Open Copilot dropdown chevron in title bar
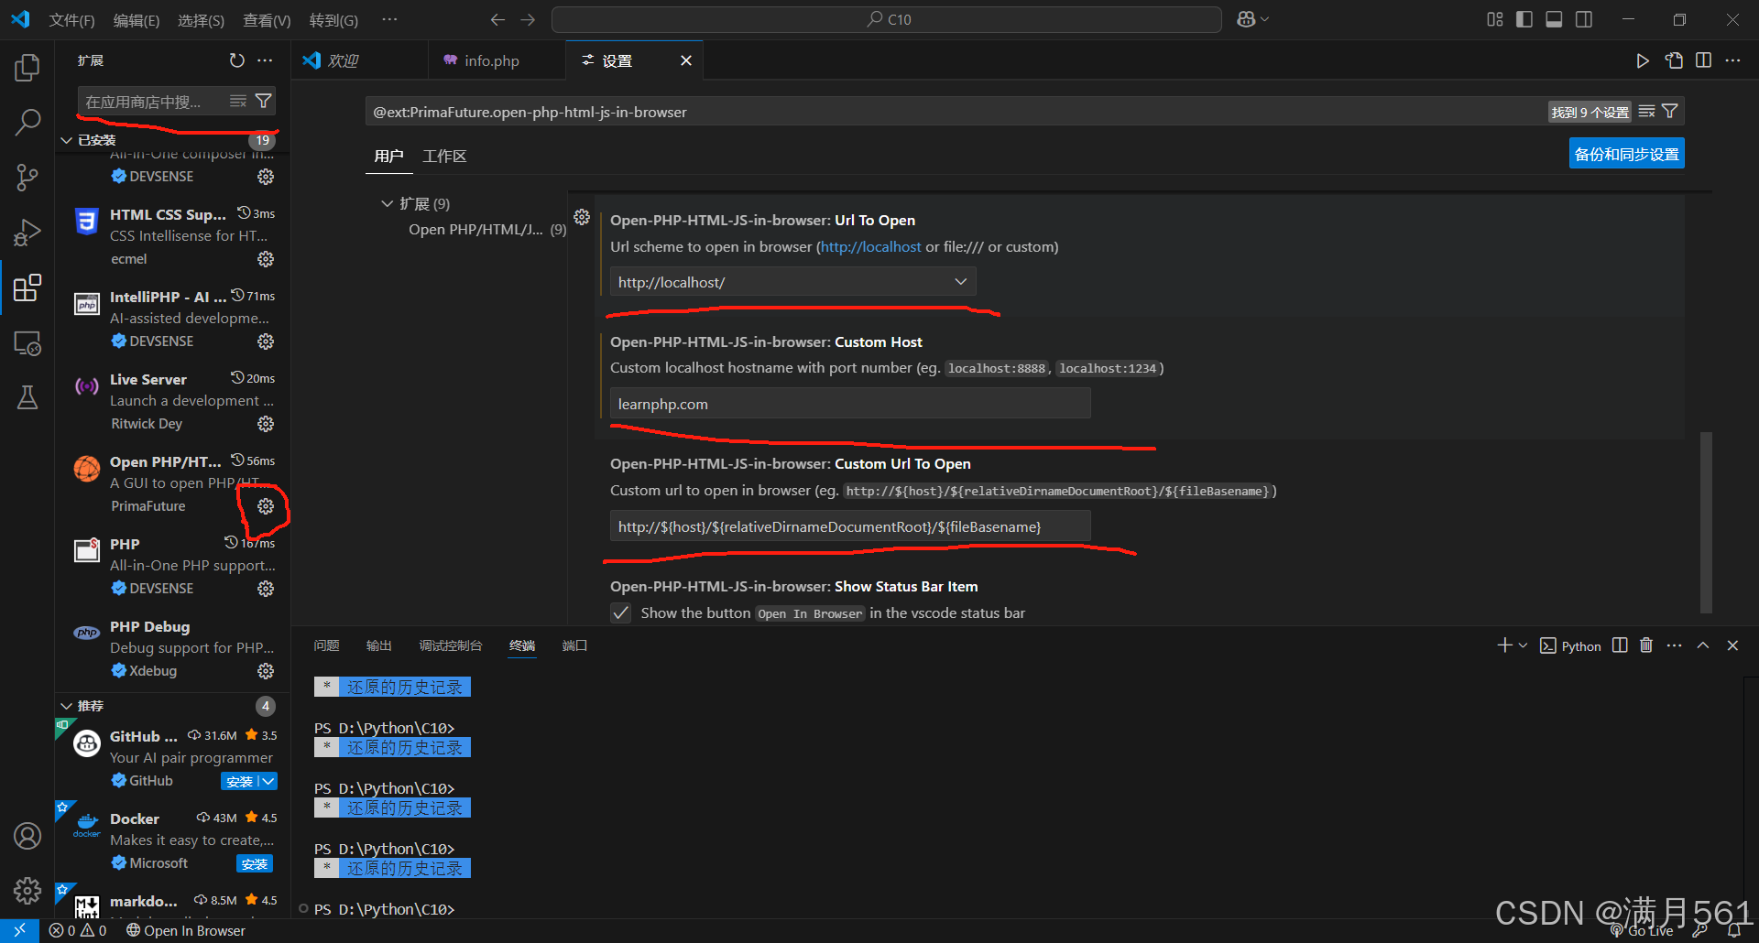The width and height of the screenshot is (1759, 943). click(x=1264, y=19)
